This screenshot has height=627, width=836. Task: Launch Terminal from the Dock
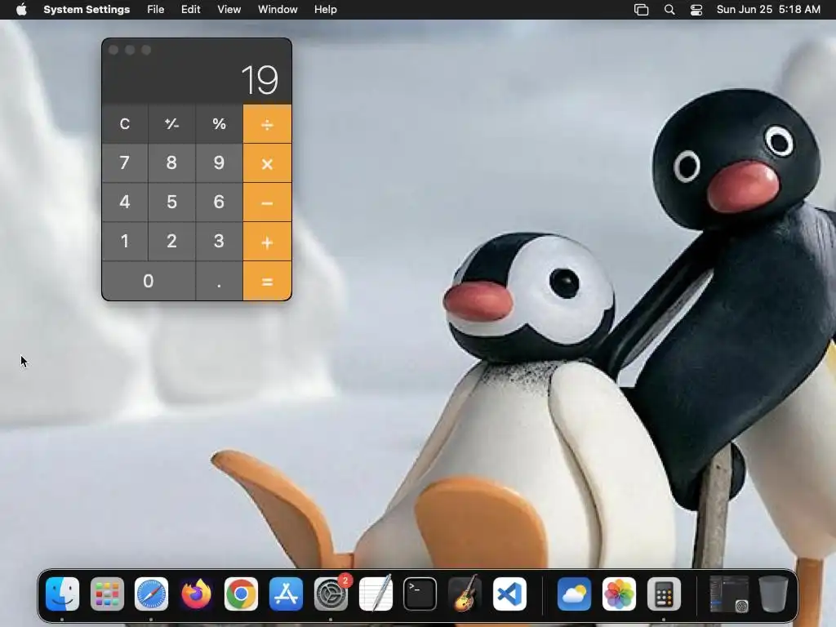(420, 594)
